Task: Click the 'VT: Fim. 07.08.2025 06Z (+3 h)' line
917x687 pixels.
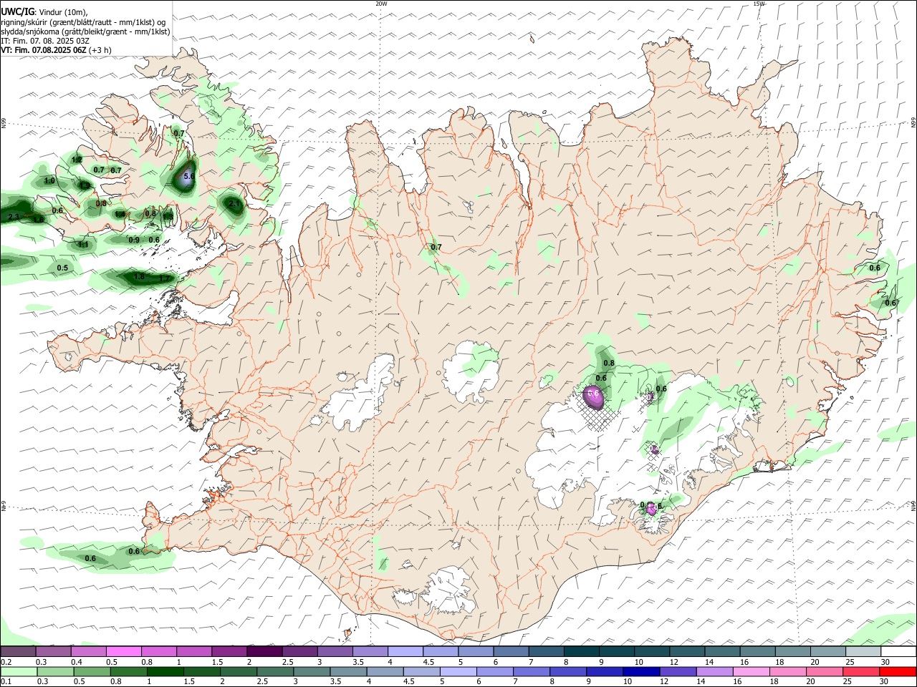Action: pyautogui.click(x=55, y=50)
